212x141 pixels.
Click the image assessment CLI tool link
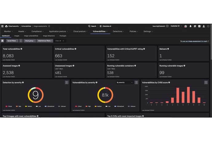click(194, 41)
